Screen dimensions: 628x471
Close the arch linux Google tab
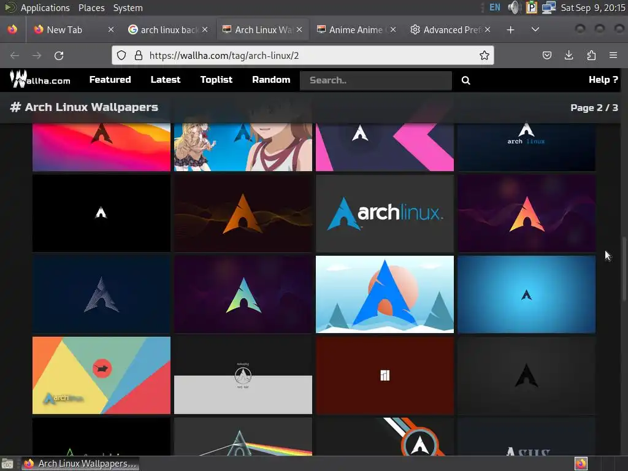pyautogui.click(x=205, y=29)
